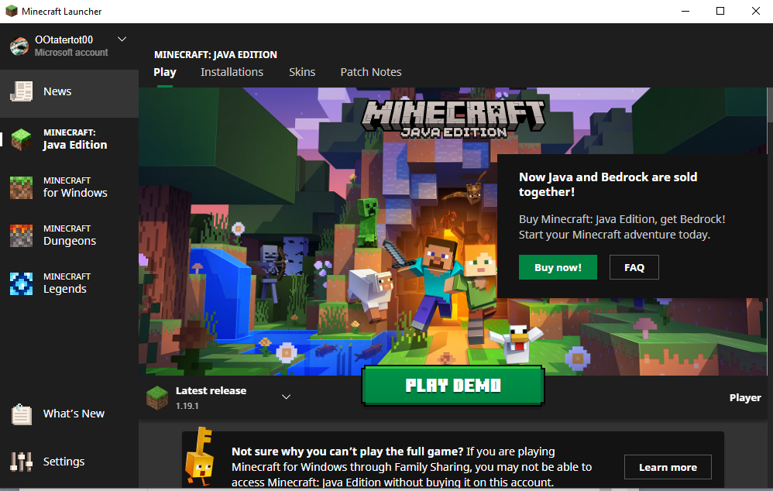
Task: Expand the Latest release version dropdown
Action: coord(286,397)
